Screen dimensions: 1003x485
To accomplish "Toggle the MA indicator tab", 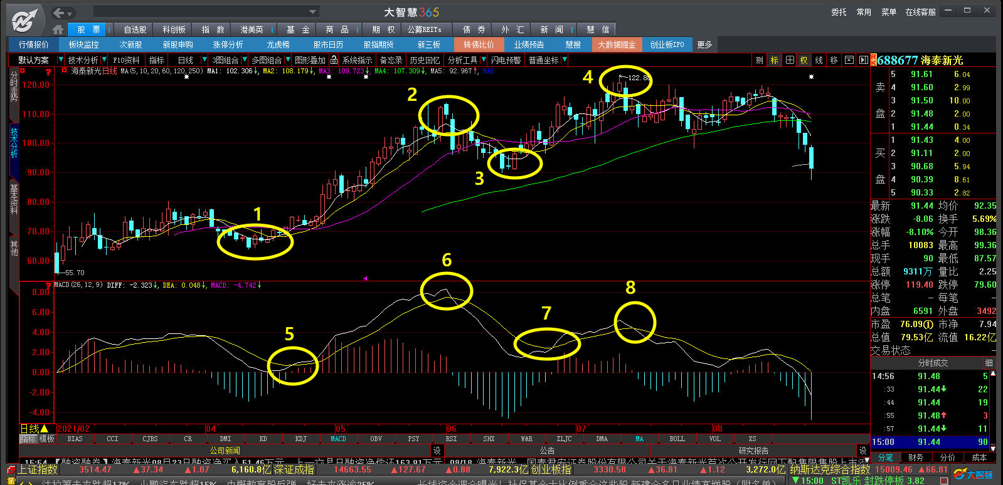I will (x=640, y=439).
